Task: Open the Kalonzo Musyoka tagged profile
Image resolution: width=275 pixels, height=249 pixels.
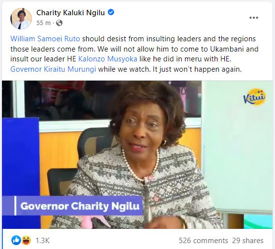Action: point(108,59)
